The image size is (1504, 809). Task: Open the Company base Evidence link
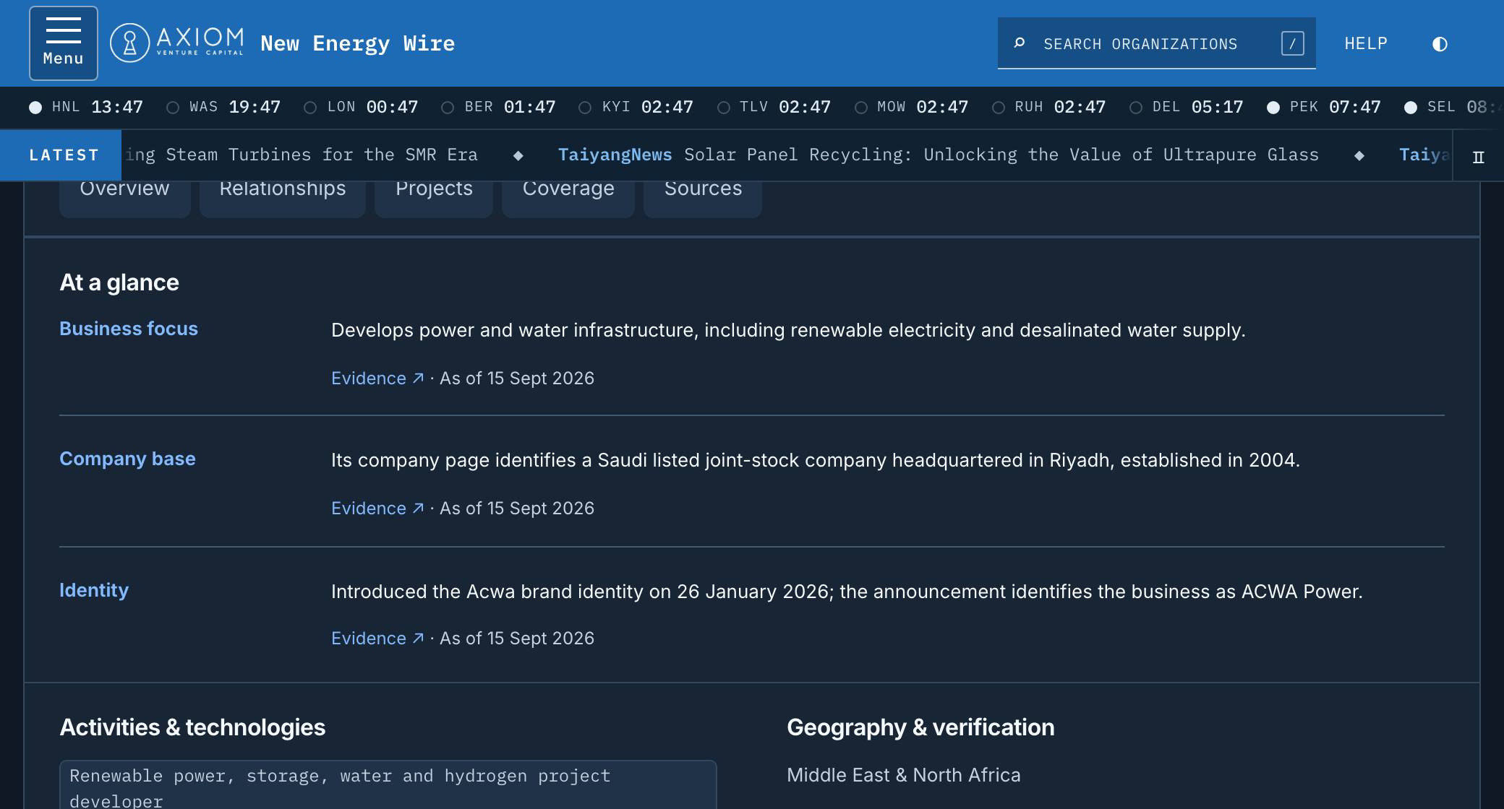tap(377, 509)
